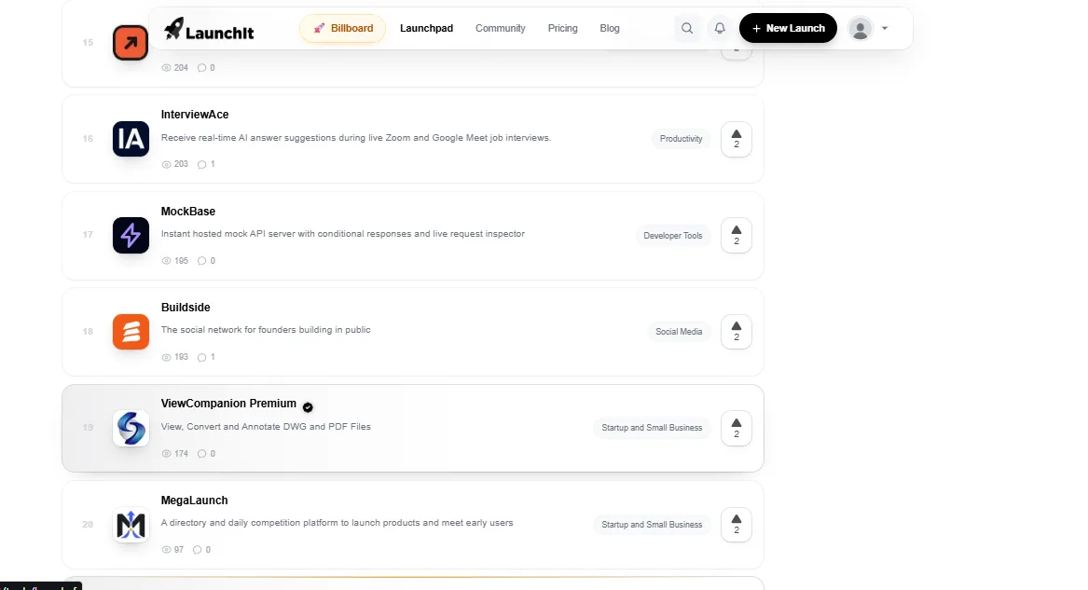Open the Community menu item
1088x590 pixels.
(501, 28)
